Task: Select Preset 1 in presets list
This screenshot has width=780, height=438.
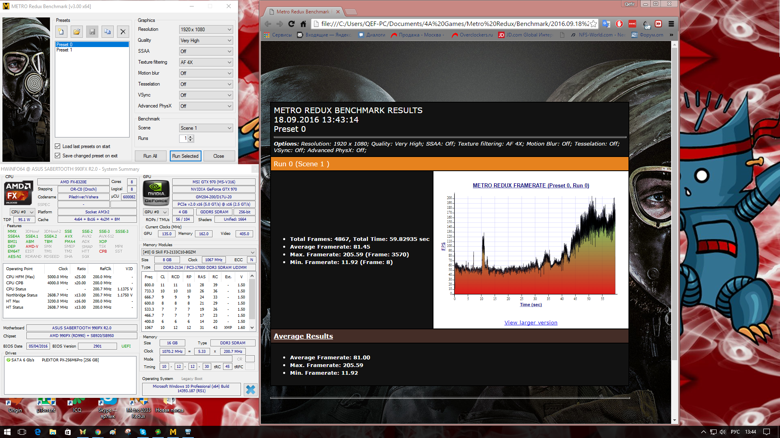Action: (x=64, y=50)
